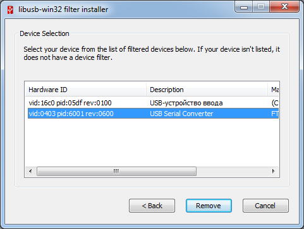The width and height of the screenshot is (304, 229).
Task: Sort by the Hardware ID column header
Action: point(85,90)
